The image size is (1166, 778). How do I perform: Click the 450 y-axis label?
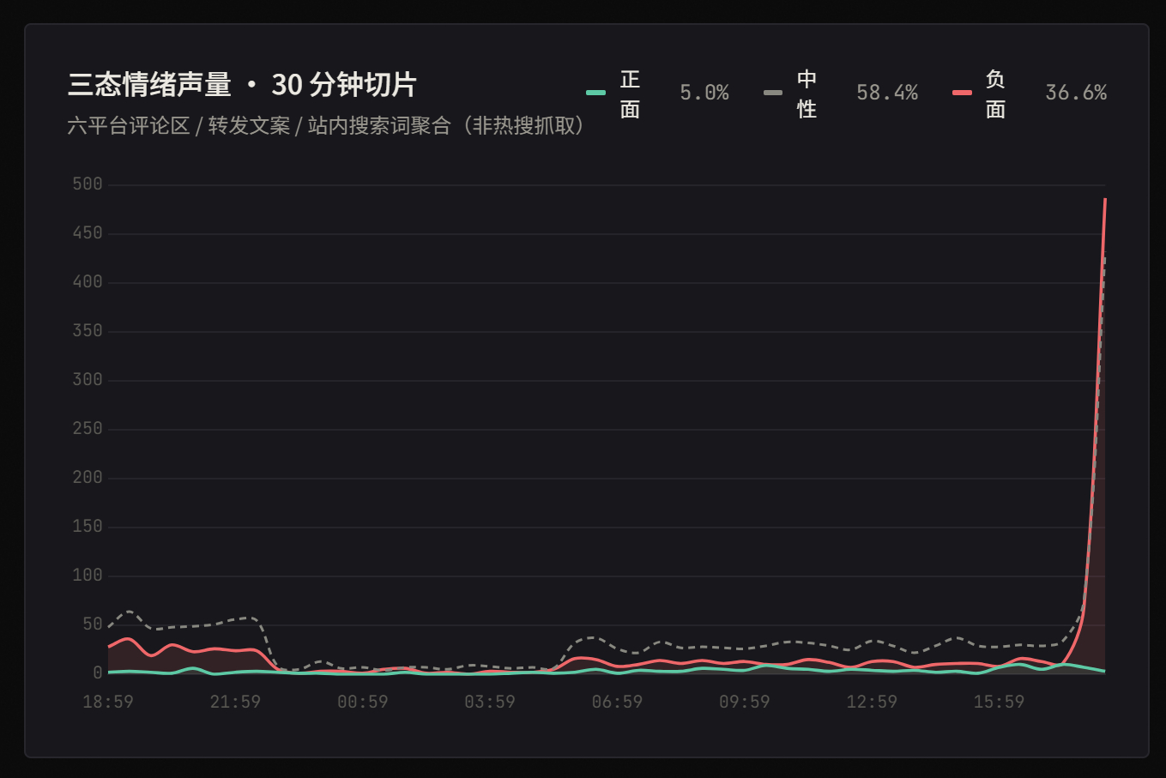click(x=88, y=233)
